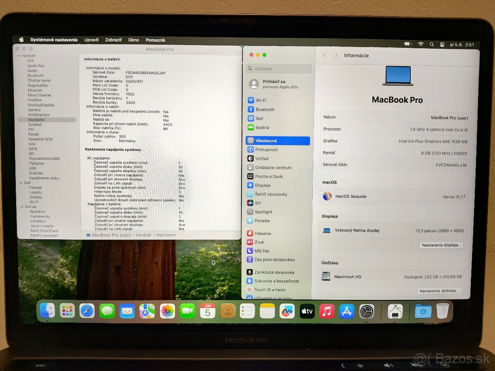The width and height of the screenshot is (495, 371).
Task: Select Plocha a Dock in settings sidebar
Action: 278,176
